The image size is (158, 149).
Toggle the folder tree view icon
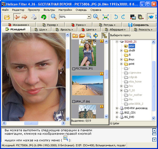(x=104, y=35)
